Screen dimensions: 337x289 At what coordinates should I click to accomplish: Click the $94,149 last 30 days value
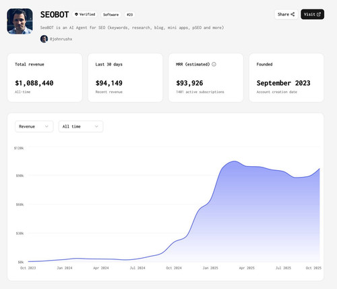(x=109, y=83)
